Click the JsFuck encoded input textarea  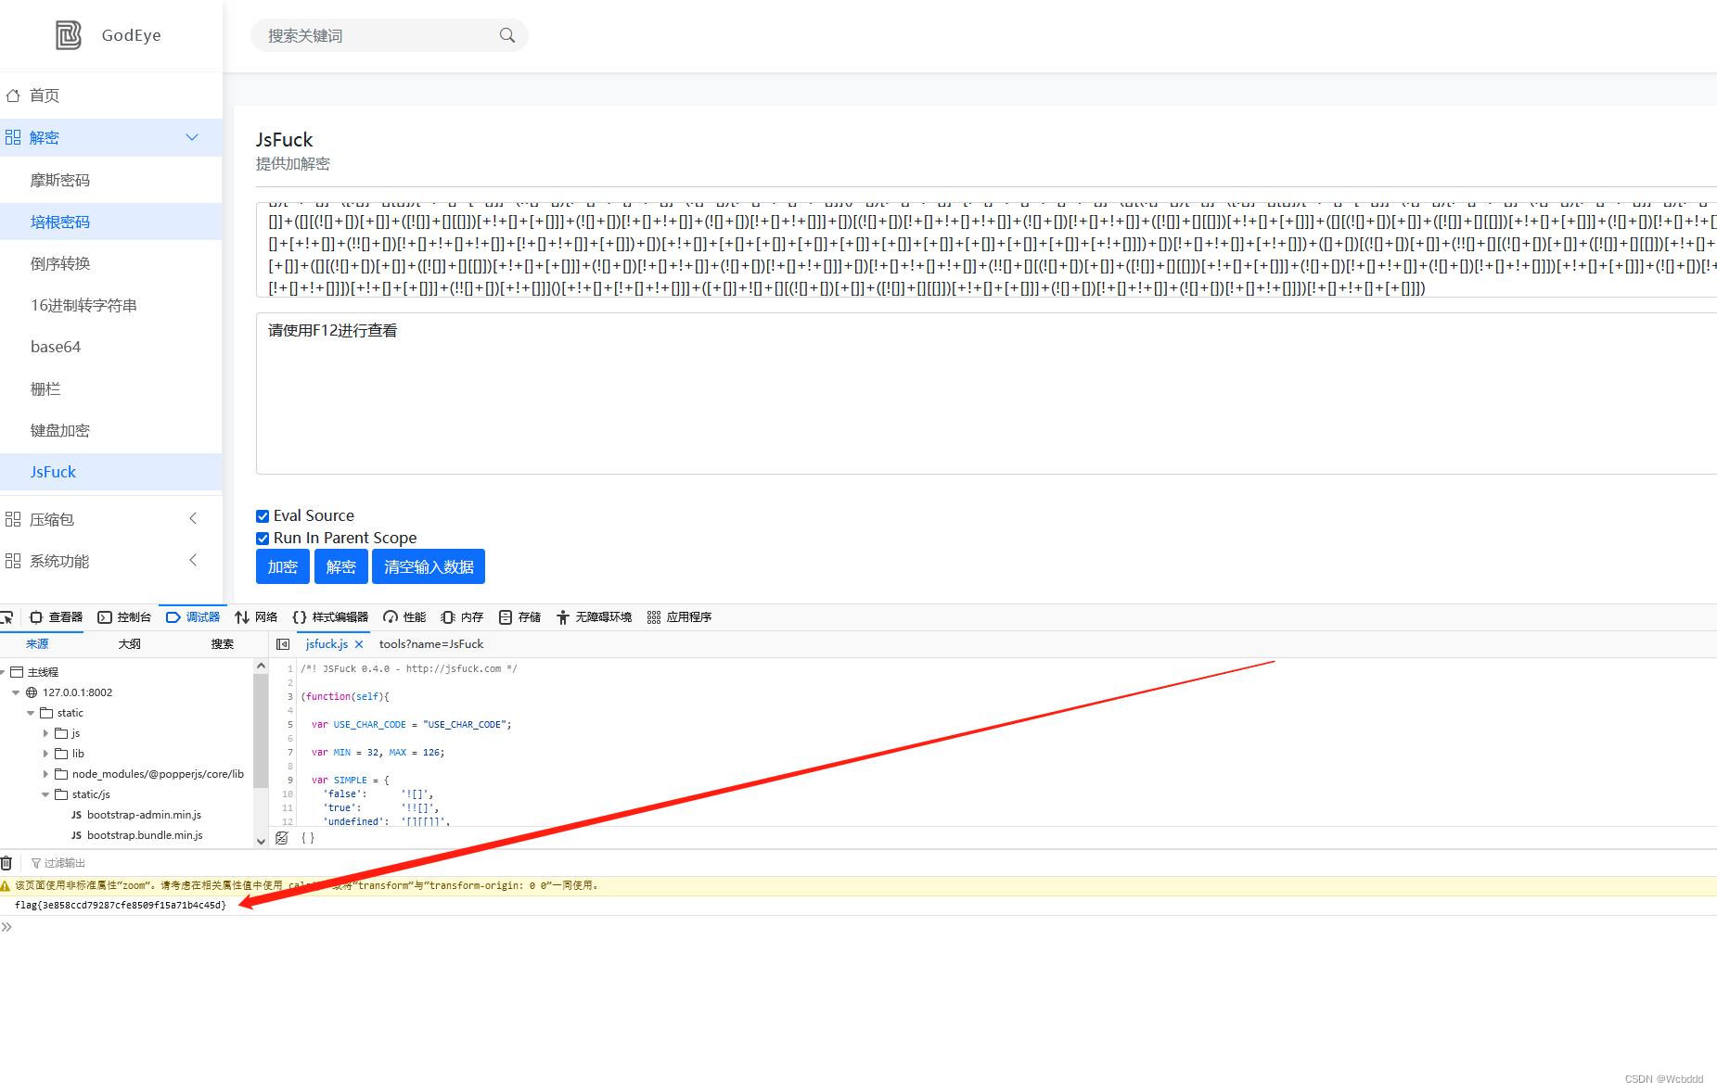986,249
